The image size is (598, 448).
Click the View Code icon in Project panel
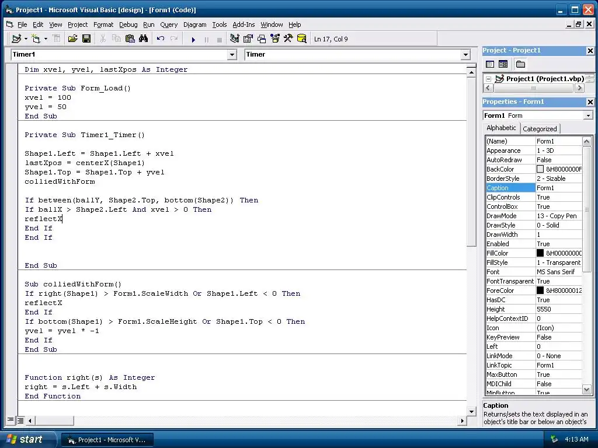point(490,64)
